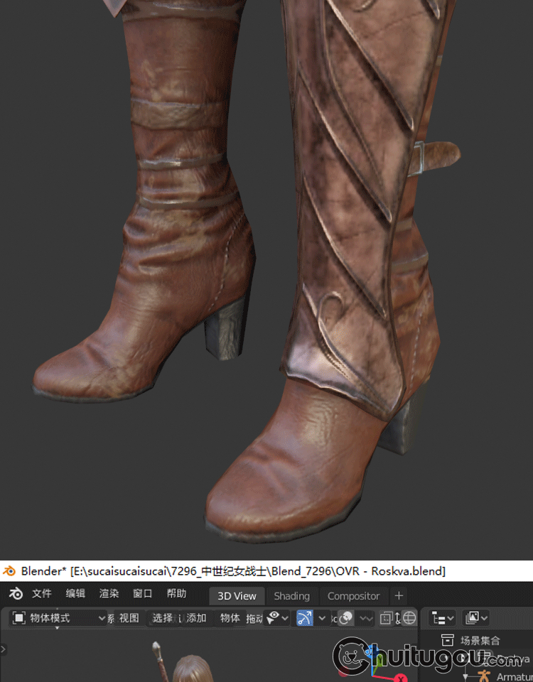Open the 帮助 (Help) menu

point(176,595)
